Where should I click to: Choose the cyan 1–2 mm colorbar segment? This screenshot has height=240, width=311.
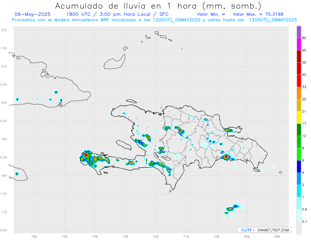point(299,191)
